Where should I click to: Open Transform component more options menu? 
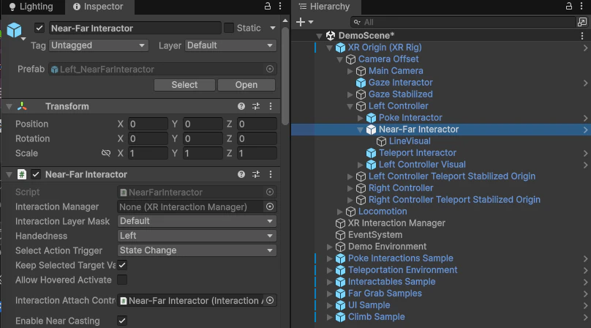point(271,106)
